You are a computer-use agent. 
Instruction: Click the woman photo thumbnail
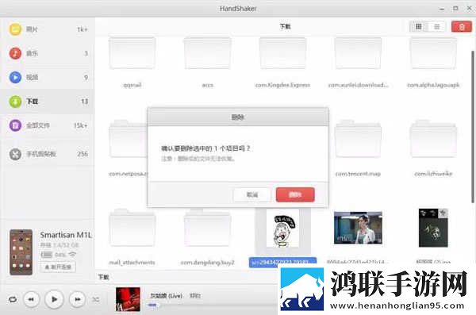coord(358,228)
